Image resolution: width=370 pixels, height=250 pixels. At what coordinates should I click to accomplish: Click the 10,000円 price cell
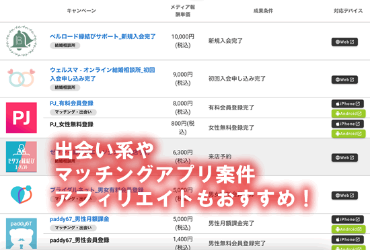(182, 41)
